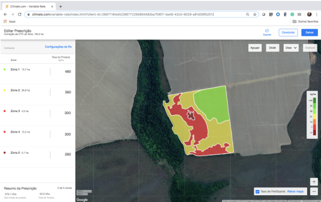Open Configurações de Rx link
Screen dimensions: 321x202
tap(59, 47)
